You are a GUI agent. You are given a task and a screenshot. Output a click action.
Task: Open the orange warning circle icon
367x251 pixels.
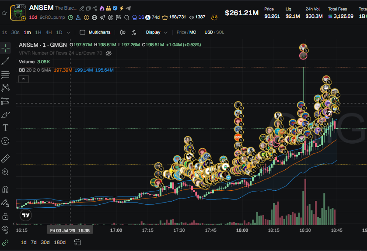86,17
